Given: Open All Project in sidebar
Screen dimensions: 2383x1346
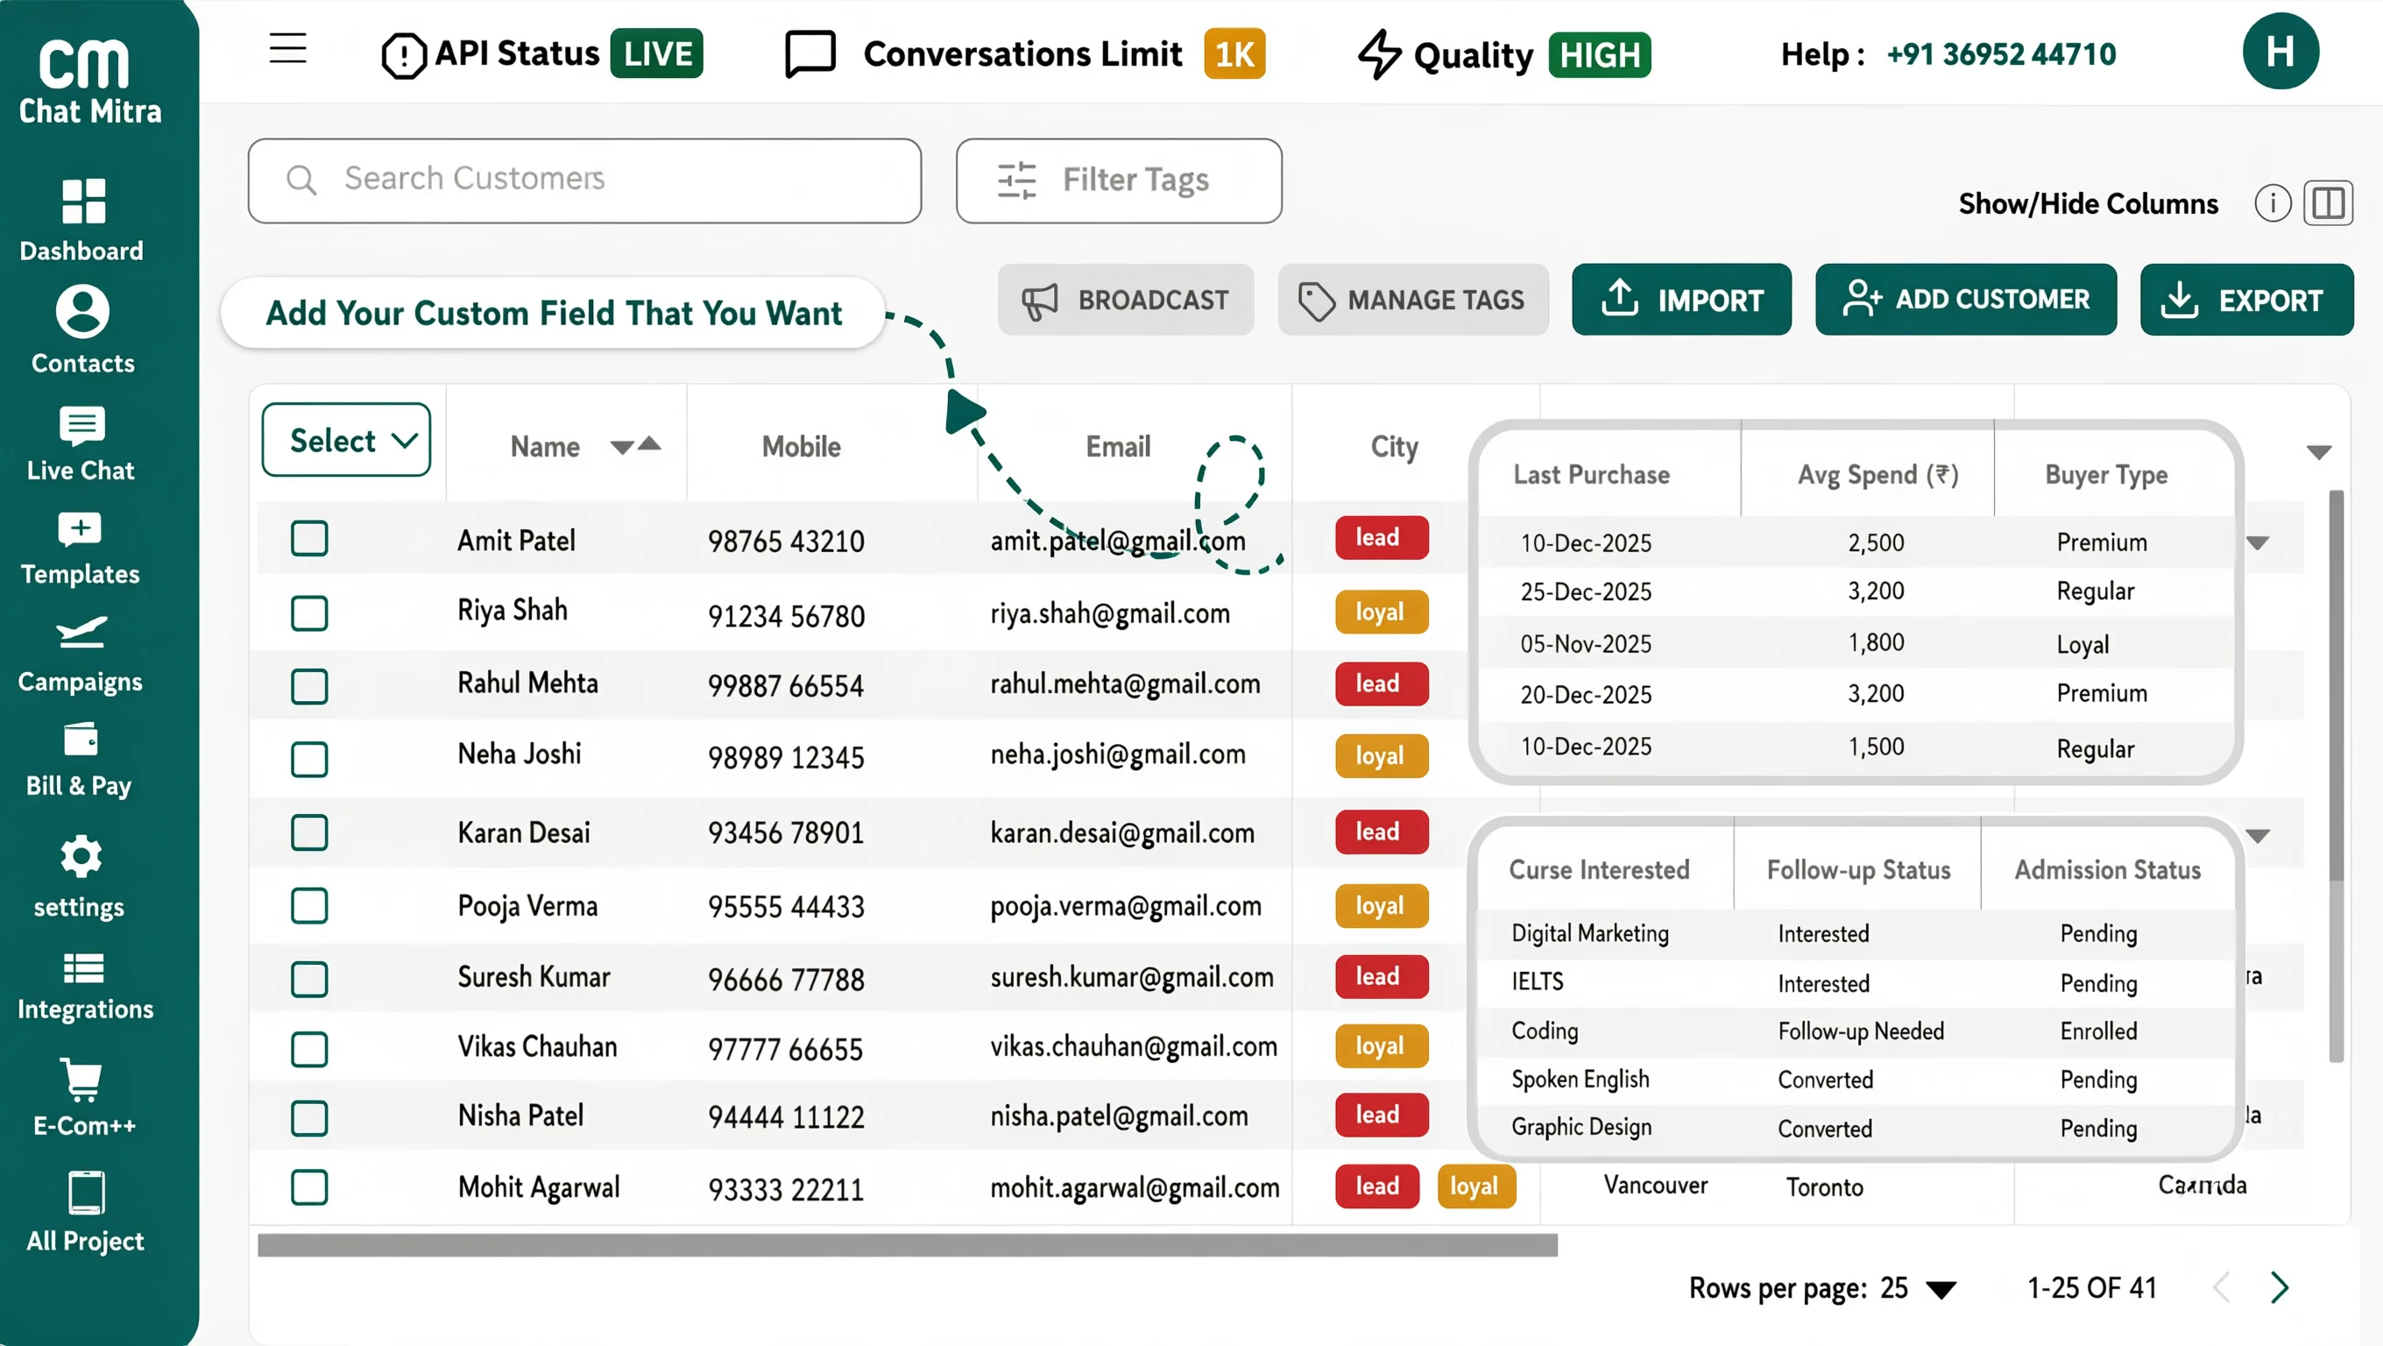Looking at the screenshot, I should click(x=85, y=1213).
